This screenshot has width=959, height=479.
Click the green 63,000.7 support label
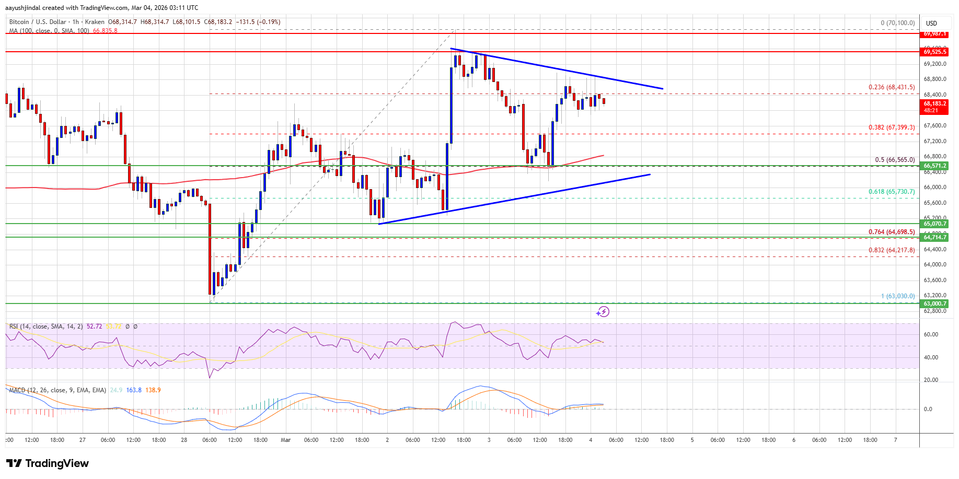point(934,303)
